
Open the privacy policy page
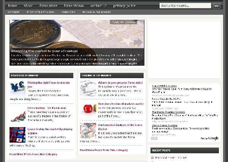click(124, 6)
